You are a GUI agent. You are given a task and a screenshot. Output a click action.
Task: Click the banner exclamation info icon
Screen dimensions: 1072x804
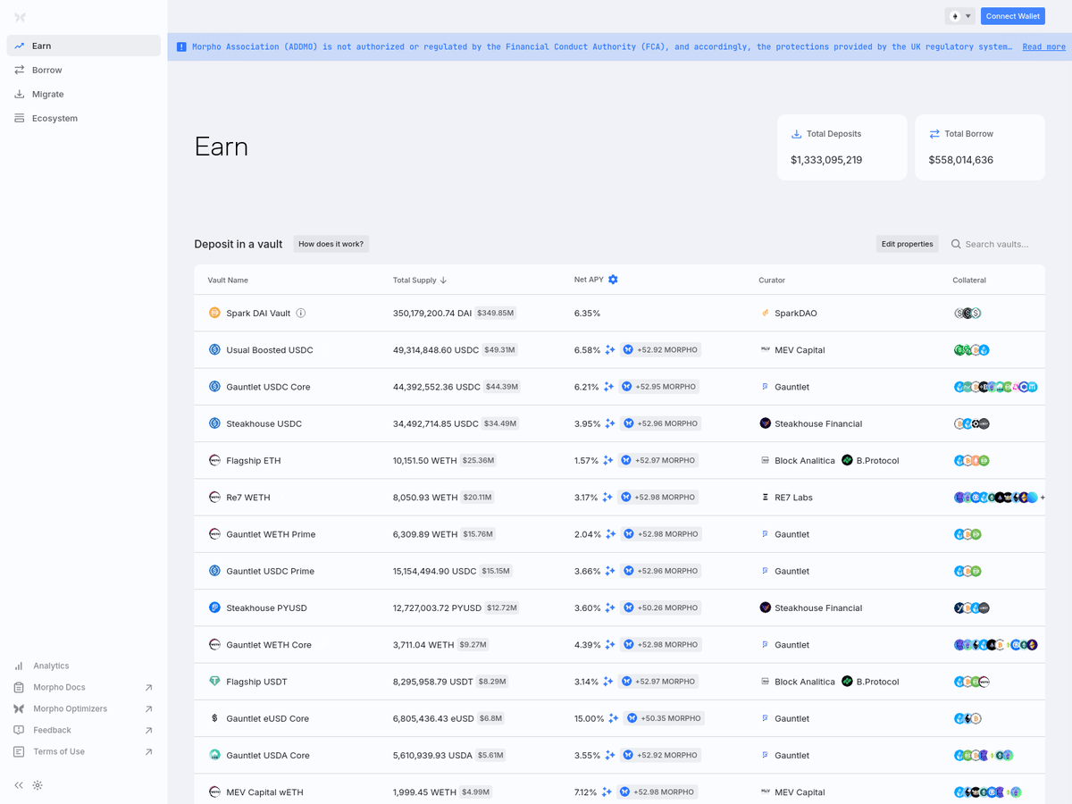[181, 46]
